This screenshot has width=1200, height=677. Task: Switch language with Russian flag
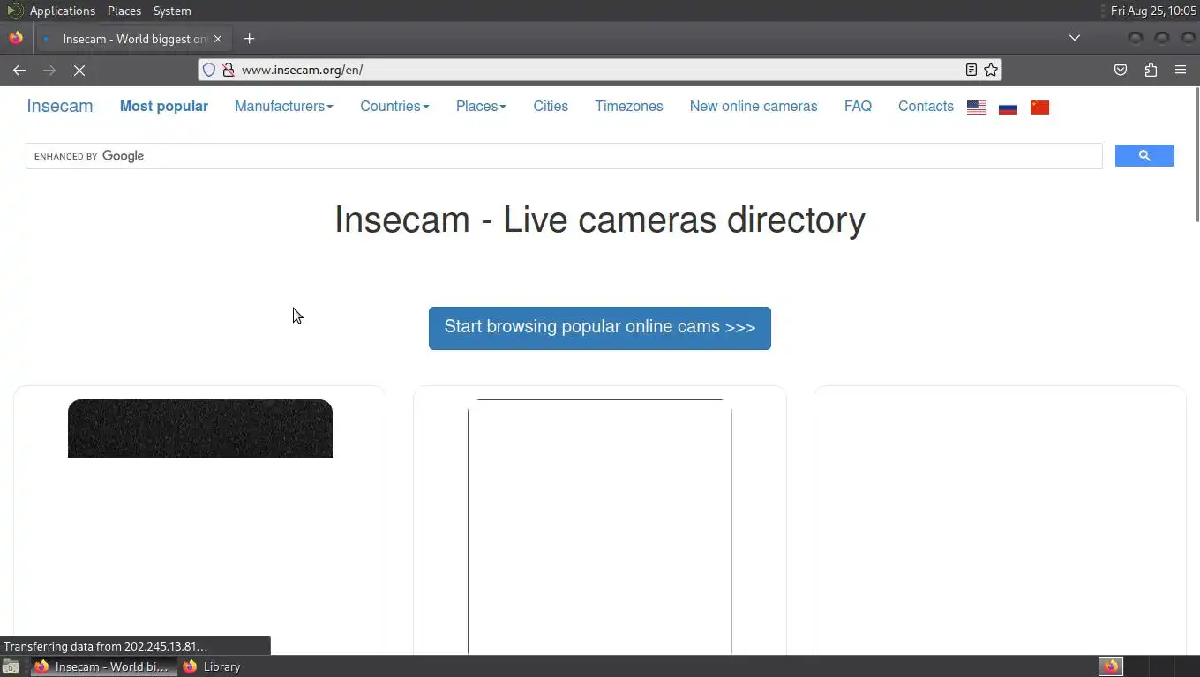pos(1009,108)
